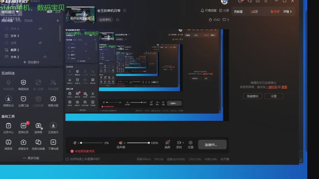This screenshot has width=319, height=179.
Task: Select the 文本 4 source row
Action: point(30,29)
